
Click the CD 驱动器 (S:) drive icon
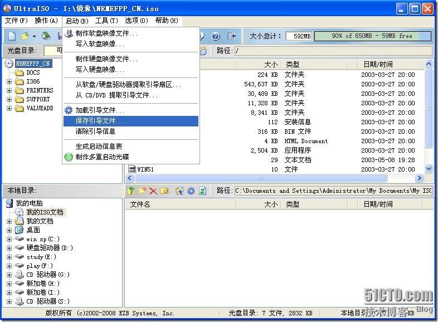click(19, 301)
